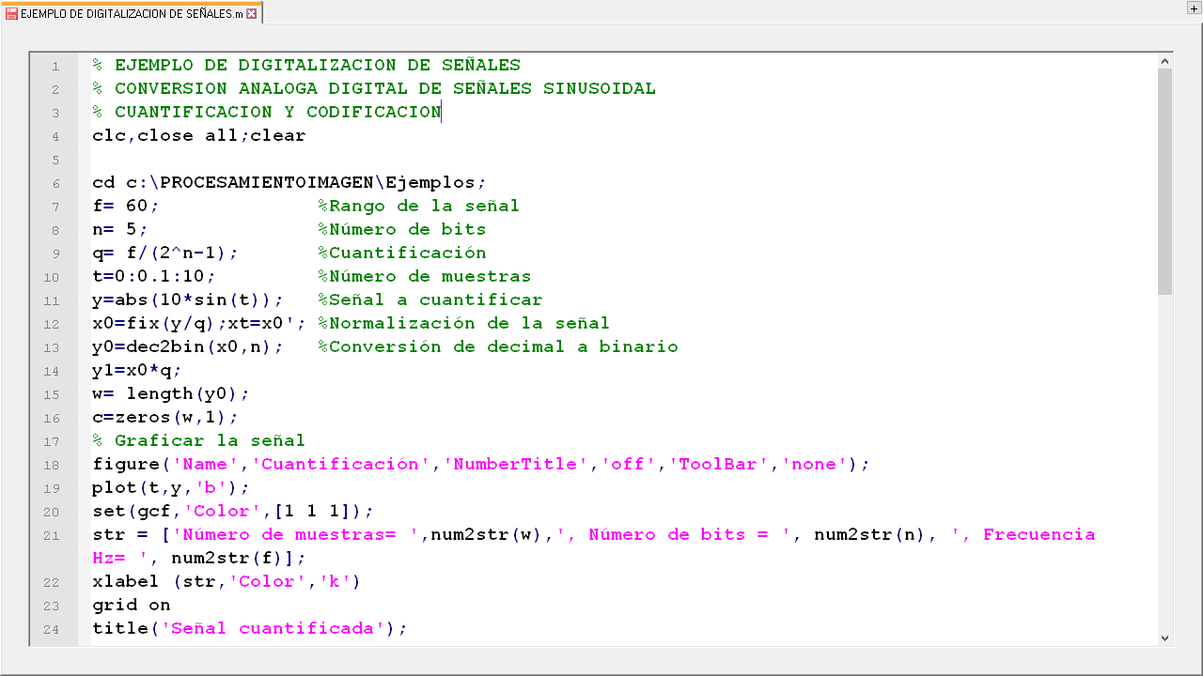The height and width of the screenshot is (676, 1203).
Task: Click the save-disk icon on the file tab
Action: (11, 14)
